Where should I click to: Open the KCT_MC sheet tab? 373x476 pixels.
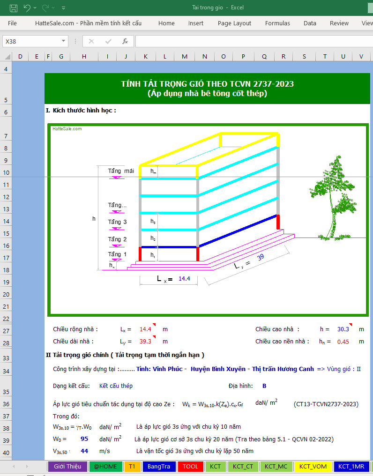[x=276, y=466]
